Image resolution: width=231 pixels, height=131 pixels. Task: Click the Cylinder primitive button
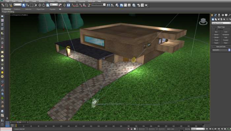[216, 38]
